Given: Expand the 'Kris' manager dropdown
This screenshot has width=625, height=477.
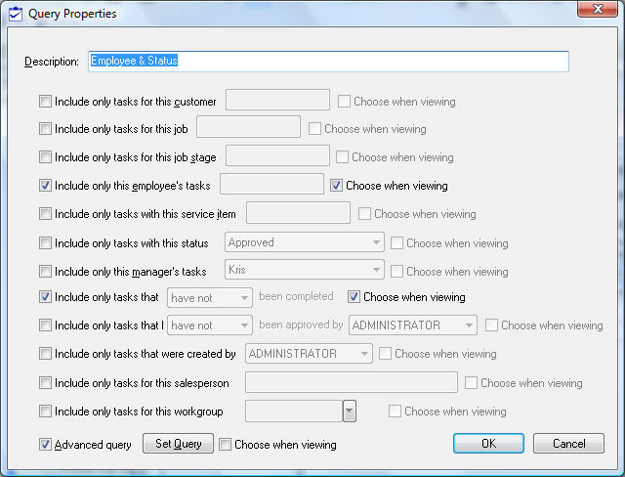Looking at the screenshot, I should pyautogui.click(x=376, y=271).
